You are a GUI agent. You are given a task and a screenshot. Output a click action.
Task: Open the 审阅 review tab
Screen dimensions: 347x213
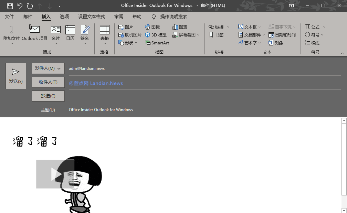pos(119,17)
